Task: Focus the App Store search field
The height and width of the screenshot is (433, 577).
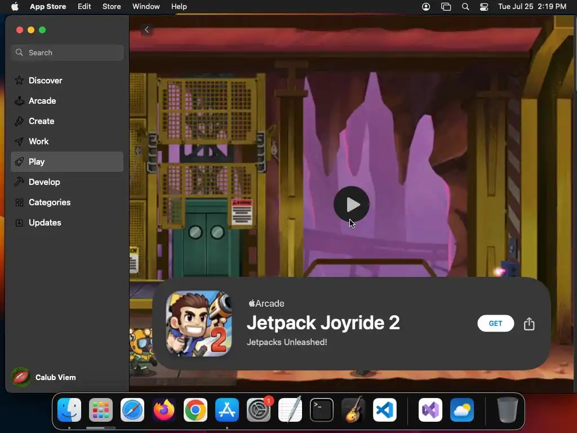Action: [x=67, y=52]
